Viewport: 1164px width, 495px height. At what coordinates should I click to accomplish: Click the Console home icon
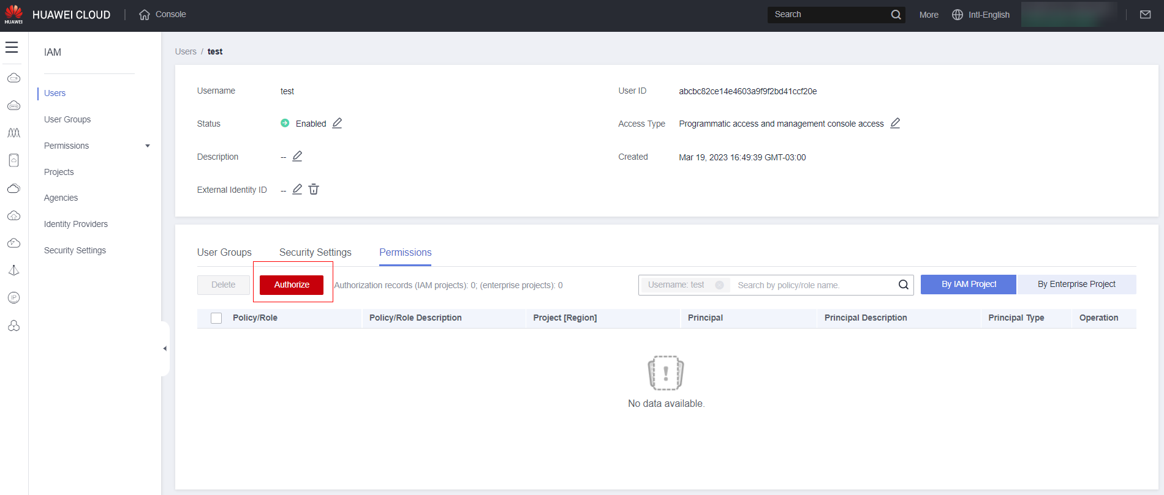click(145, 15)
